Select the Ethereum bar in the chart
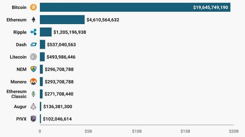 point(62,20)
